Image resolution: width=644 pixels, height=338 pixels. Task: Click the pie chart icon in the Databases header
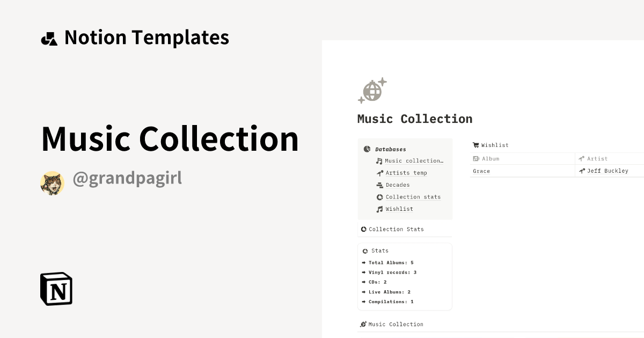(367, 149)
